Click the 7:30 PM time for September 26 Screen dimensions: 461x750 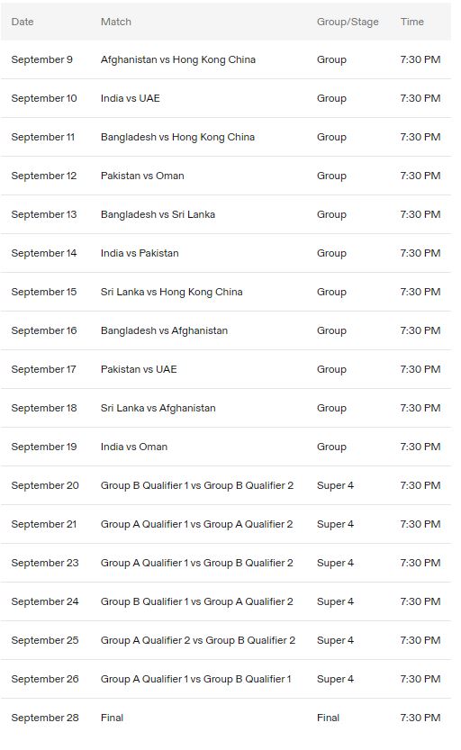pos(420,679)
